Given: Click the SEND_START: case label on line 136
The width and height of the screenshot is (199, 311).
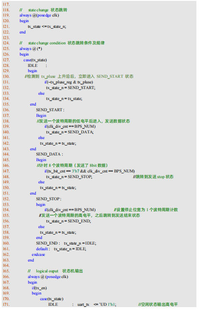Looking at the screenshot, I should [x=50, y=110].
